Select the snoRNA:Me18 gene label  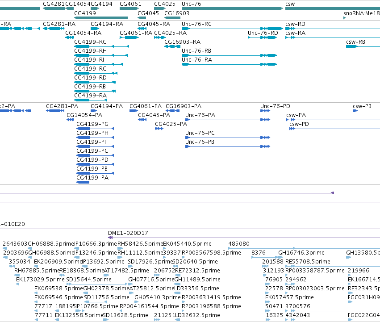[362, 13]
